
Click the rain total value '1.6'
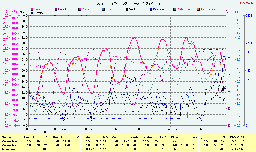(195, 149)
